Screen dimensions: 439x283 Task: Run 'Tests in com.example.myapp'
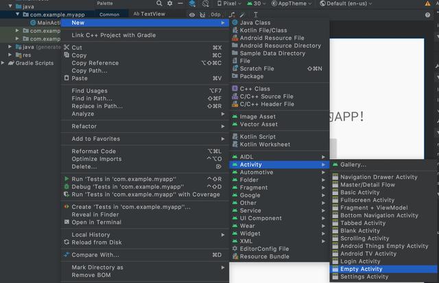(x=145, y=179)
